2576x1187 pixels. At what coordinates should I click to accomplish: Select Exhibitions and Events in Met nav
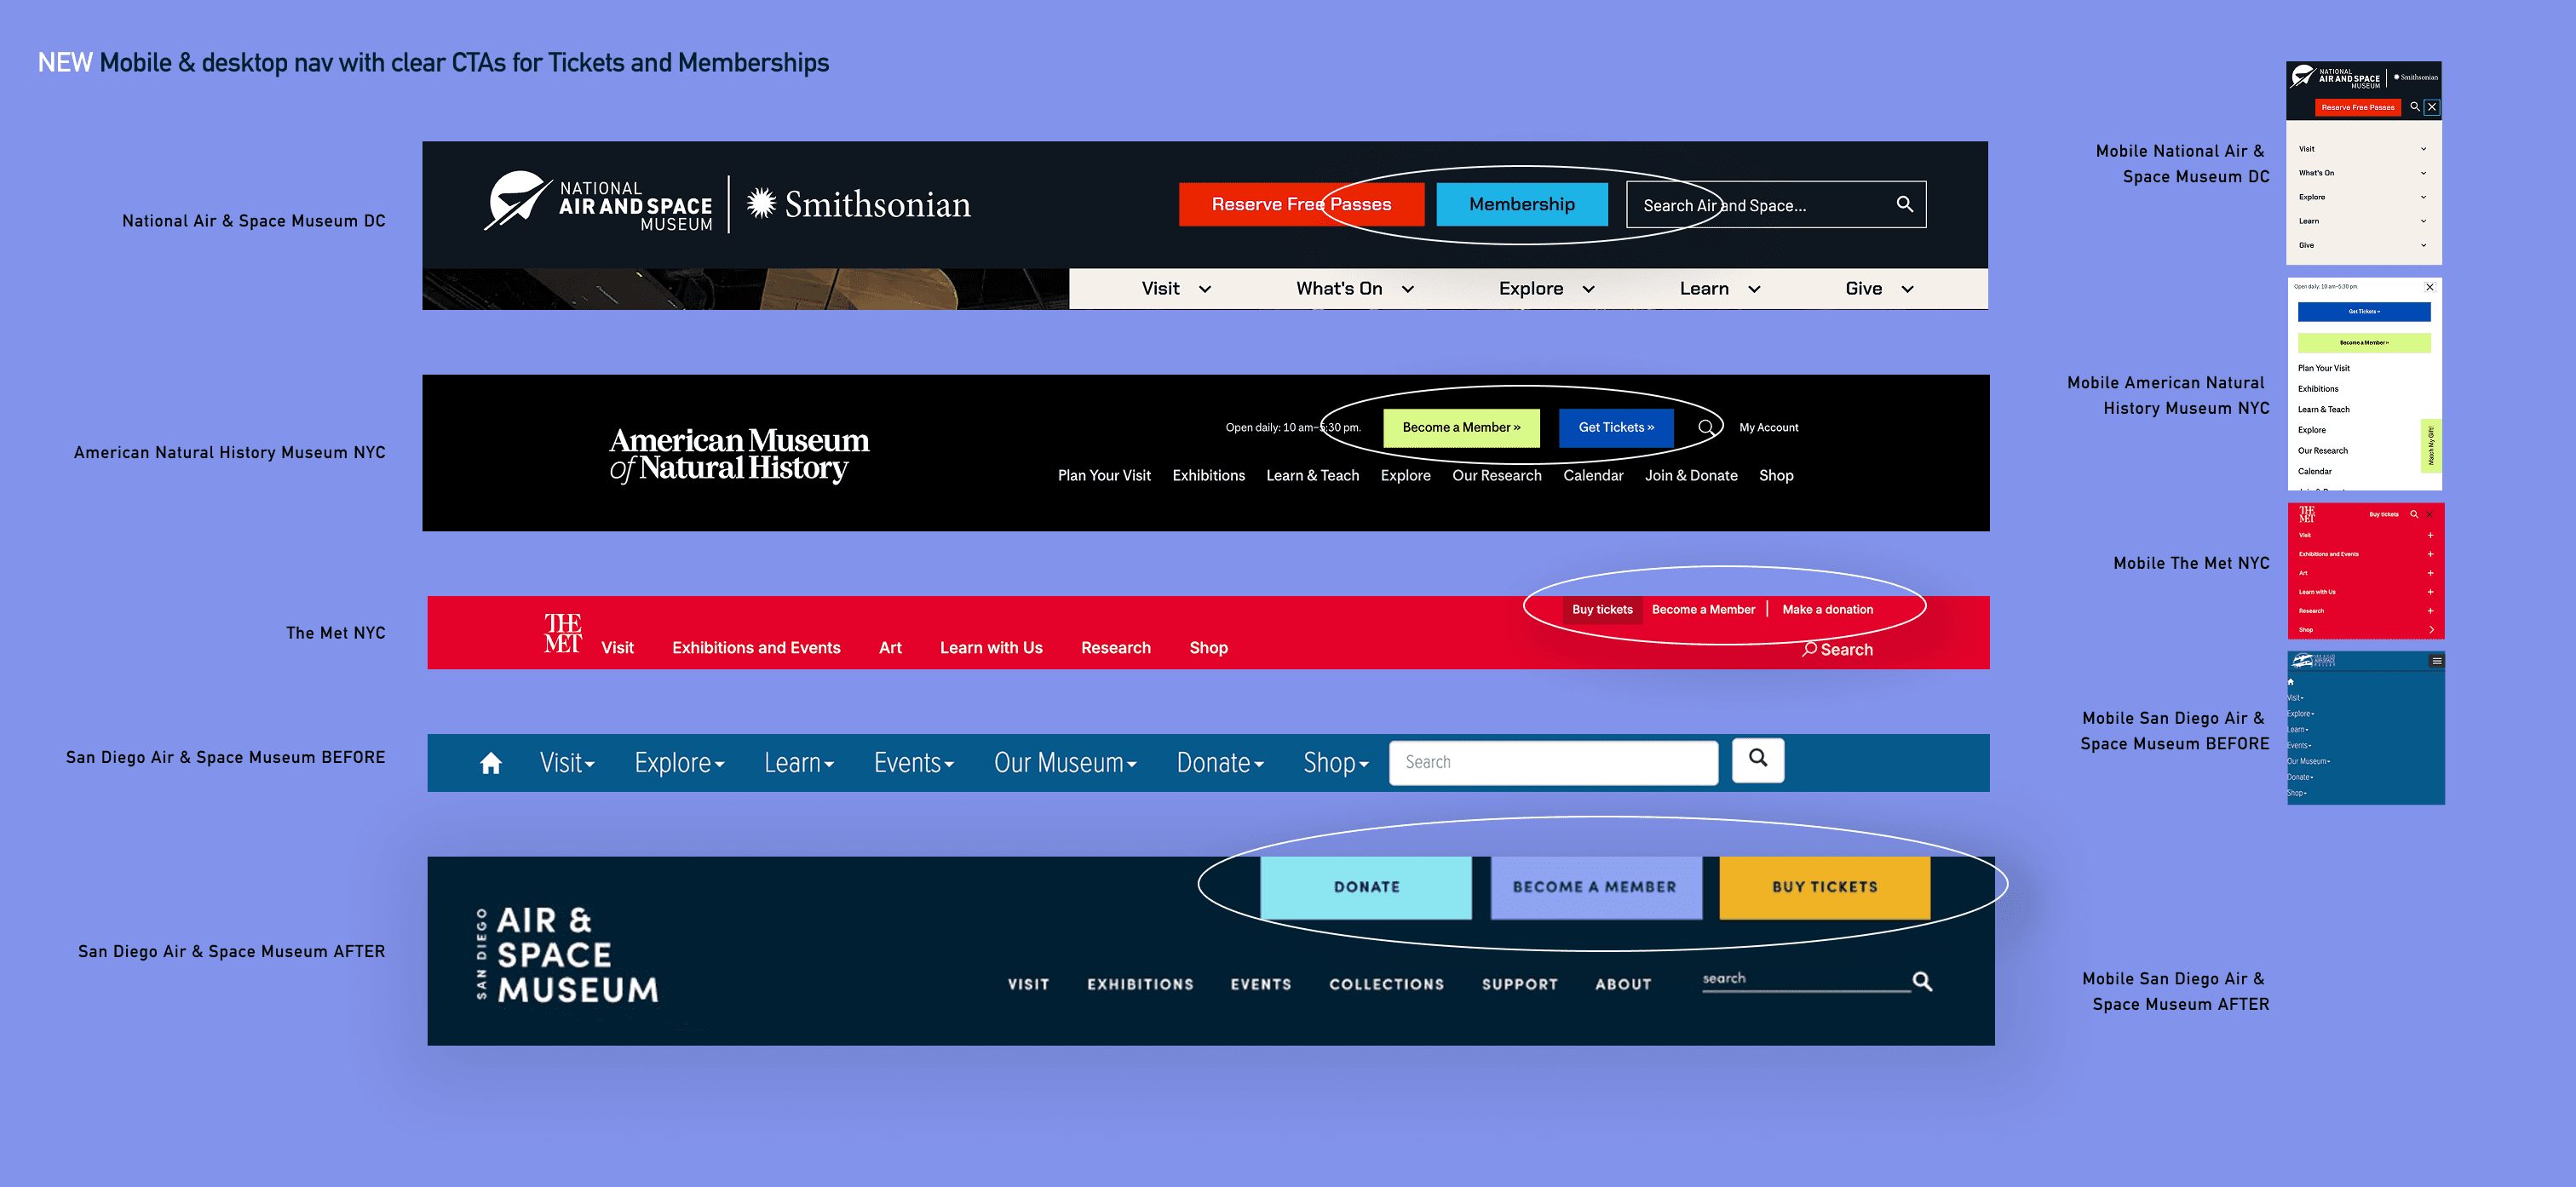755,648
